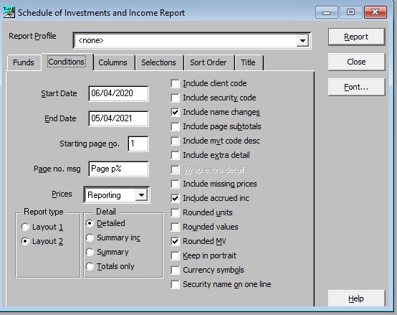Screen dimensions: 397x315
Task: Maximize the report window
Action: click(350, 12)
